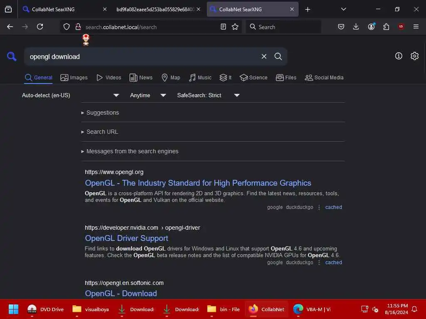This screenshot has width=426, height=319.
Task: Open cached version of the NVIDIA driver result
Action: (x=334, y=263)
